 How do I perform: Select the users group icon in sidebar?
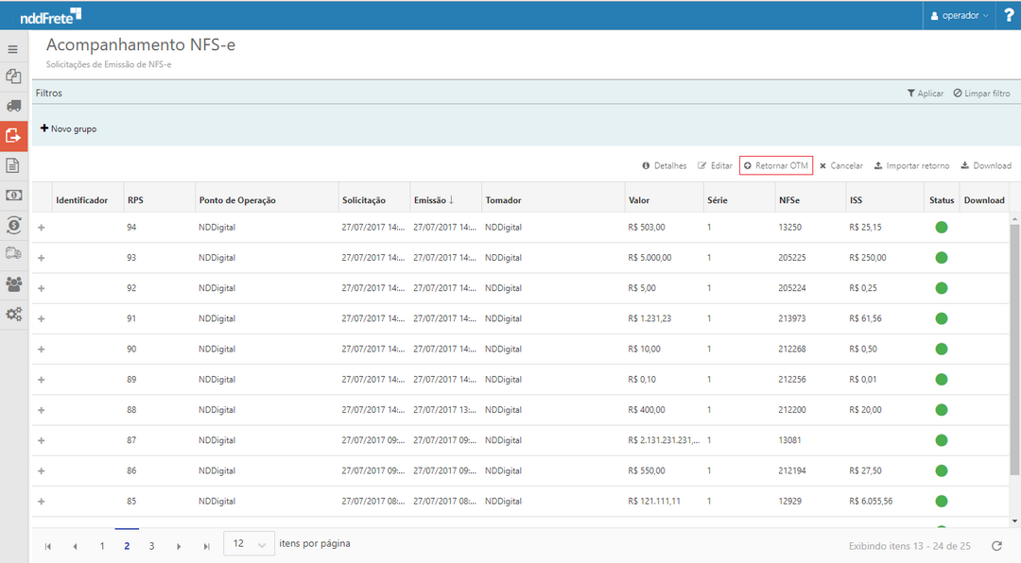(13, 283)
